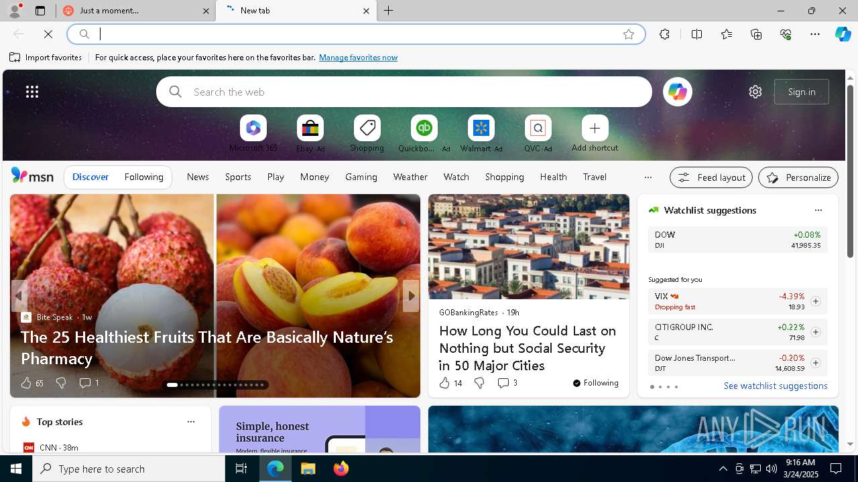This screenshot has height=482, width=858.
Task: Go to the MSN logo home
Action: (32, 176)
